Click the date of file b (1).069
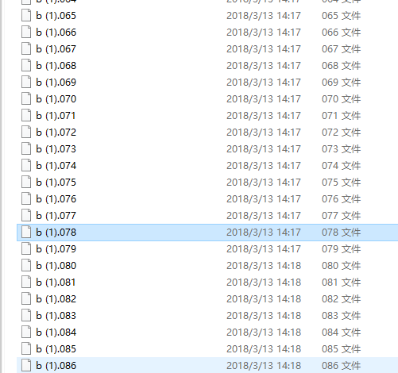 264,83
